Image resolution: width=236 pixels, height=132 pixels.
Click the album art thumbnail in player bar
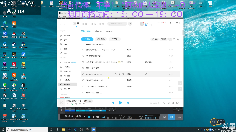[61, 102]
